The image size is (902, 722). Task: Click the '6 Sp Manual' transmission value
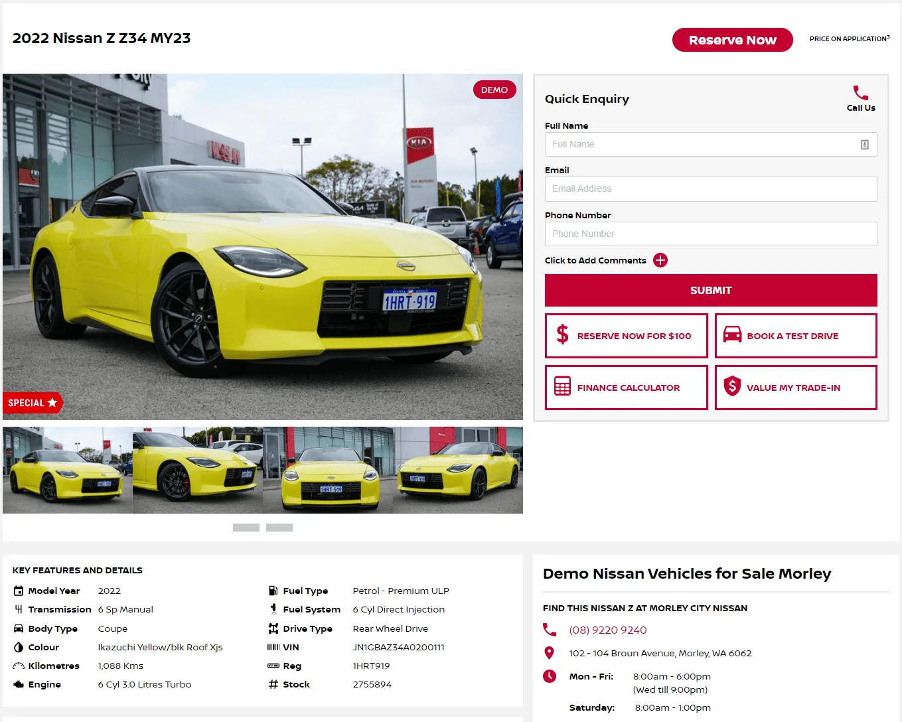tap(125, 609)
